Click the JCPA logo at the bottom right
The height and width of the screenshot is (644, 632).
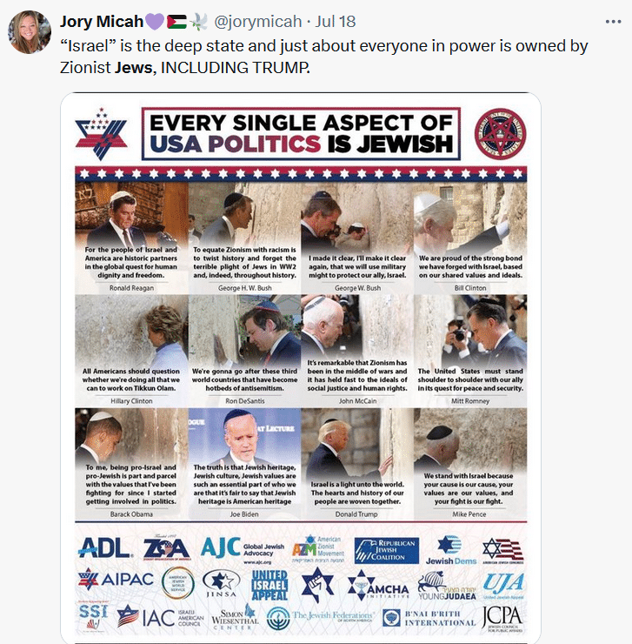[x=502, y=618]
